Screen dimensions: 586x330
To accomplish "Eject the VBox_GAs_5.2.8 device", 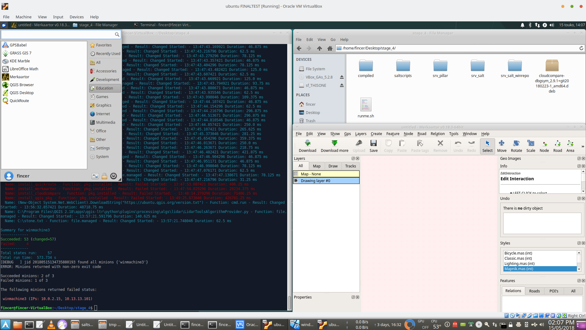I will tap(342, 77).
